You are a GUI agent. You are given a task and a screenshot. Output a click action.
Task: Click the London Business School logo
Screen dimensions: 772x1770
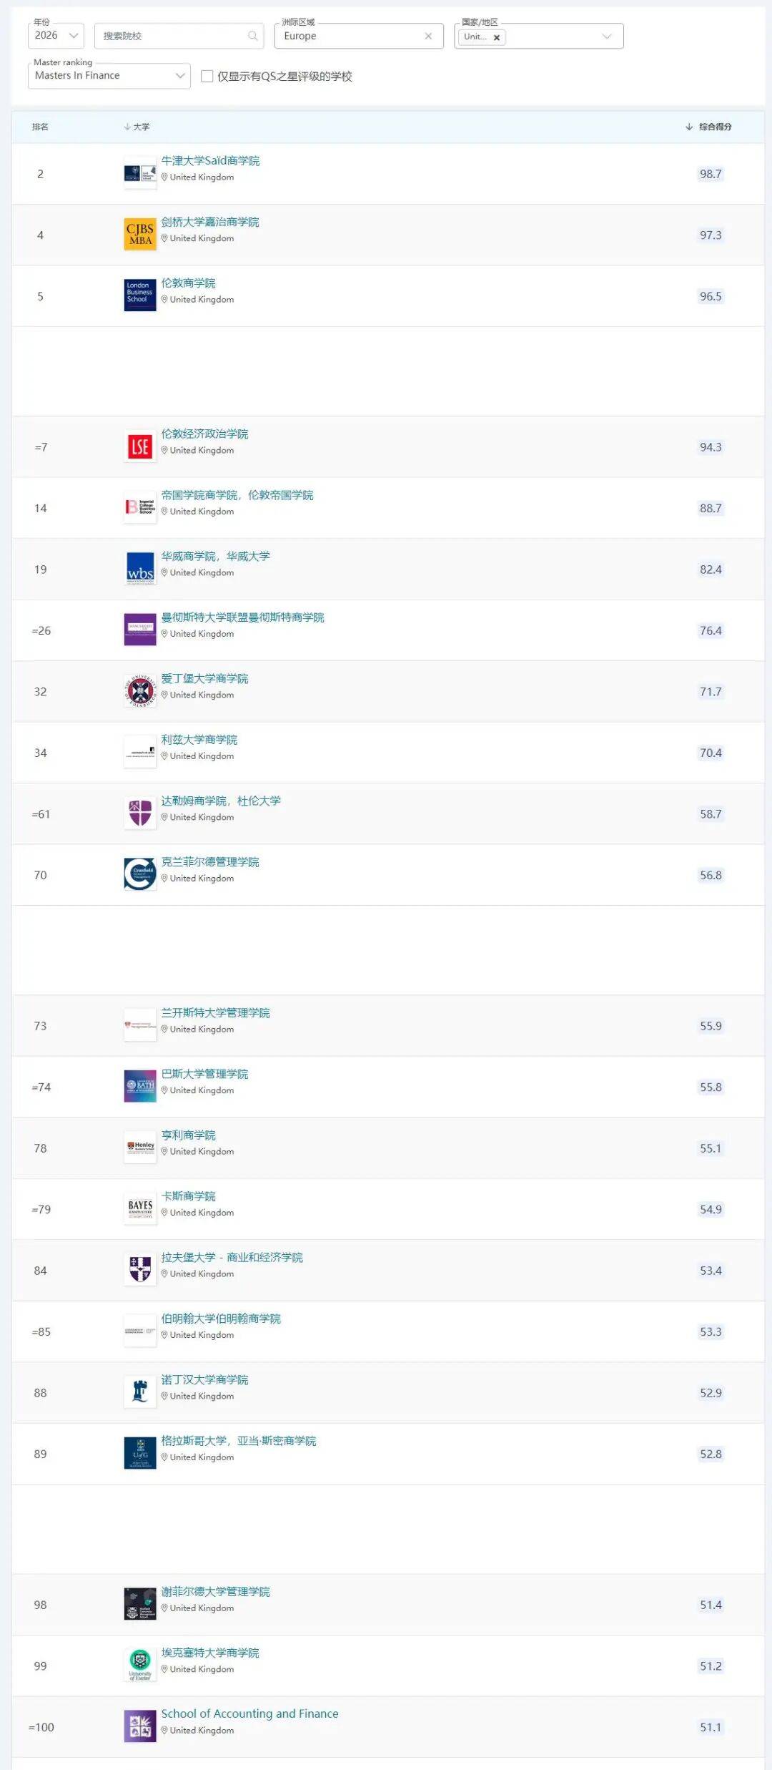click(x=139, y=295)
